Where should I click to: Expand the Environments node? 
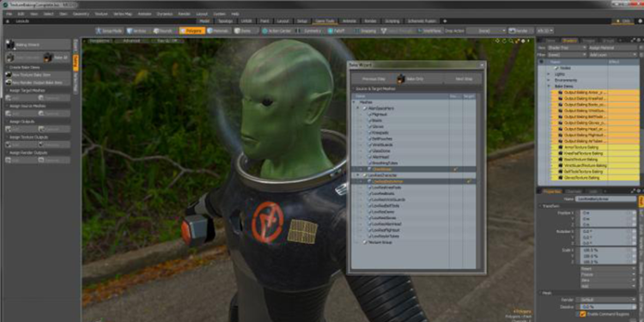pos(549,81)
